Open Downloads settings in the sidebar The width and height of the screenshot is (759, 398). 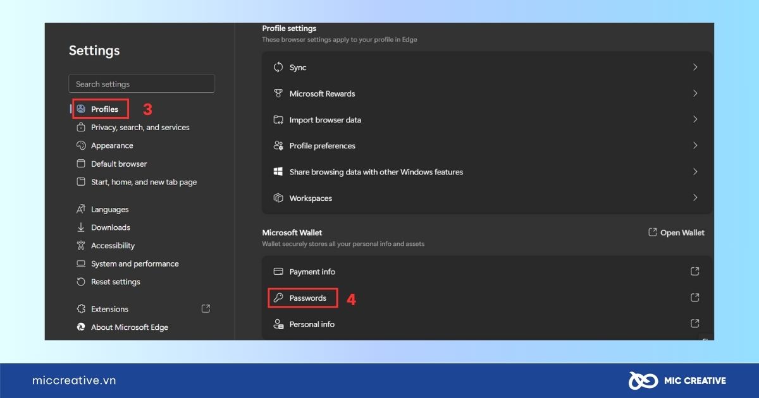(111, 227)
